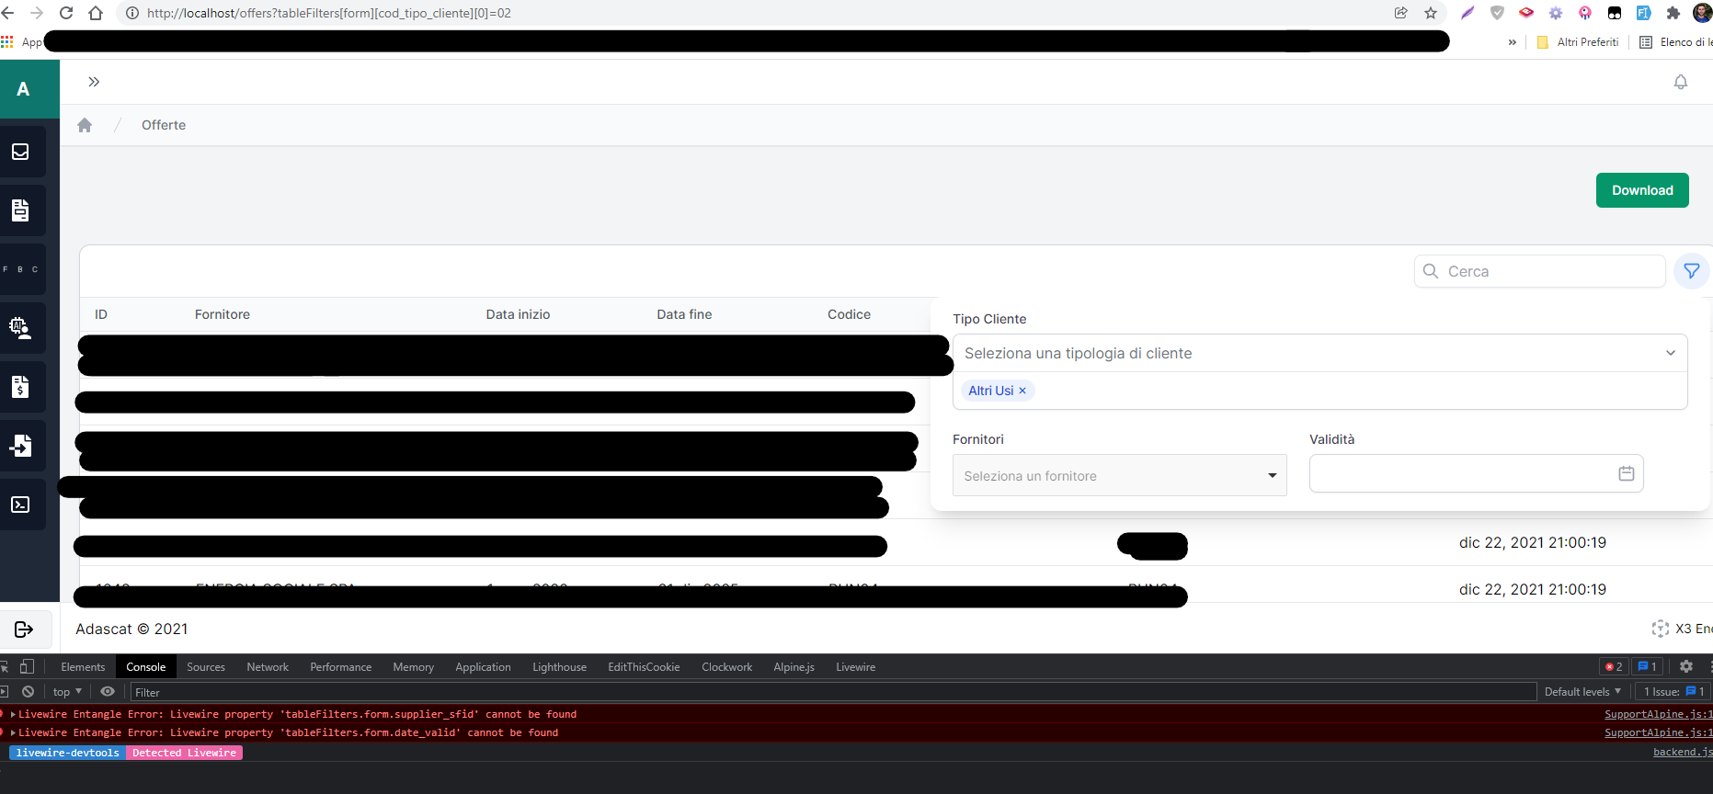Focus the Cerca search field
This screenshot has width=1713, height=794.
1540,271
